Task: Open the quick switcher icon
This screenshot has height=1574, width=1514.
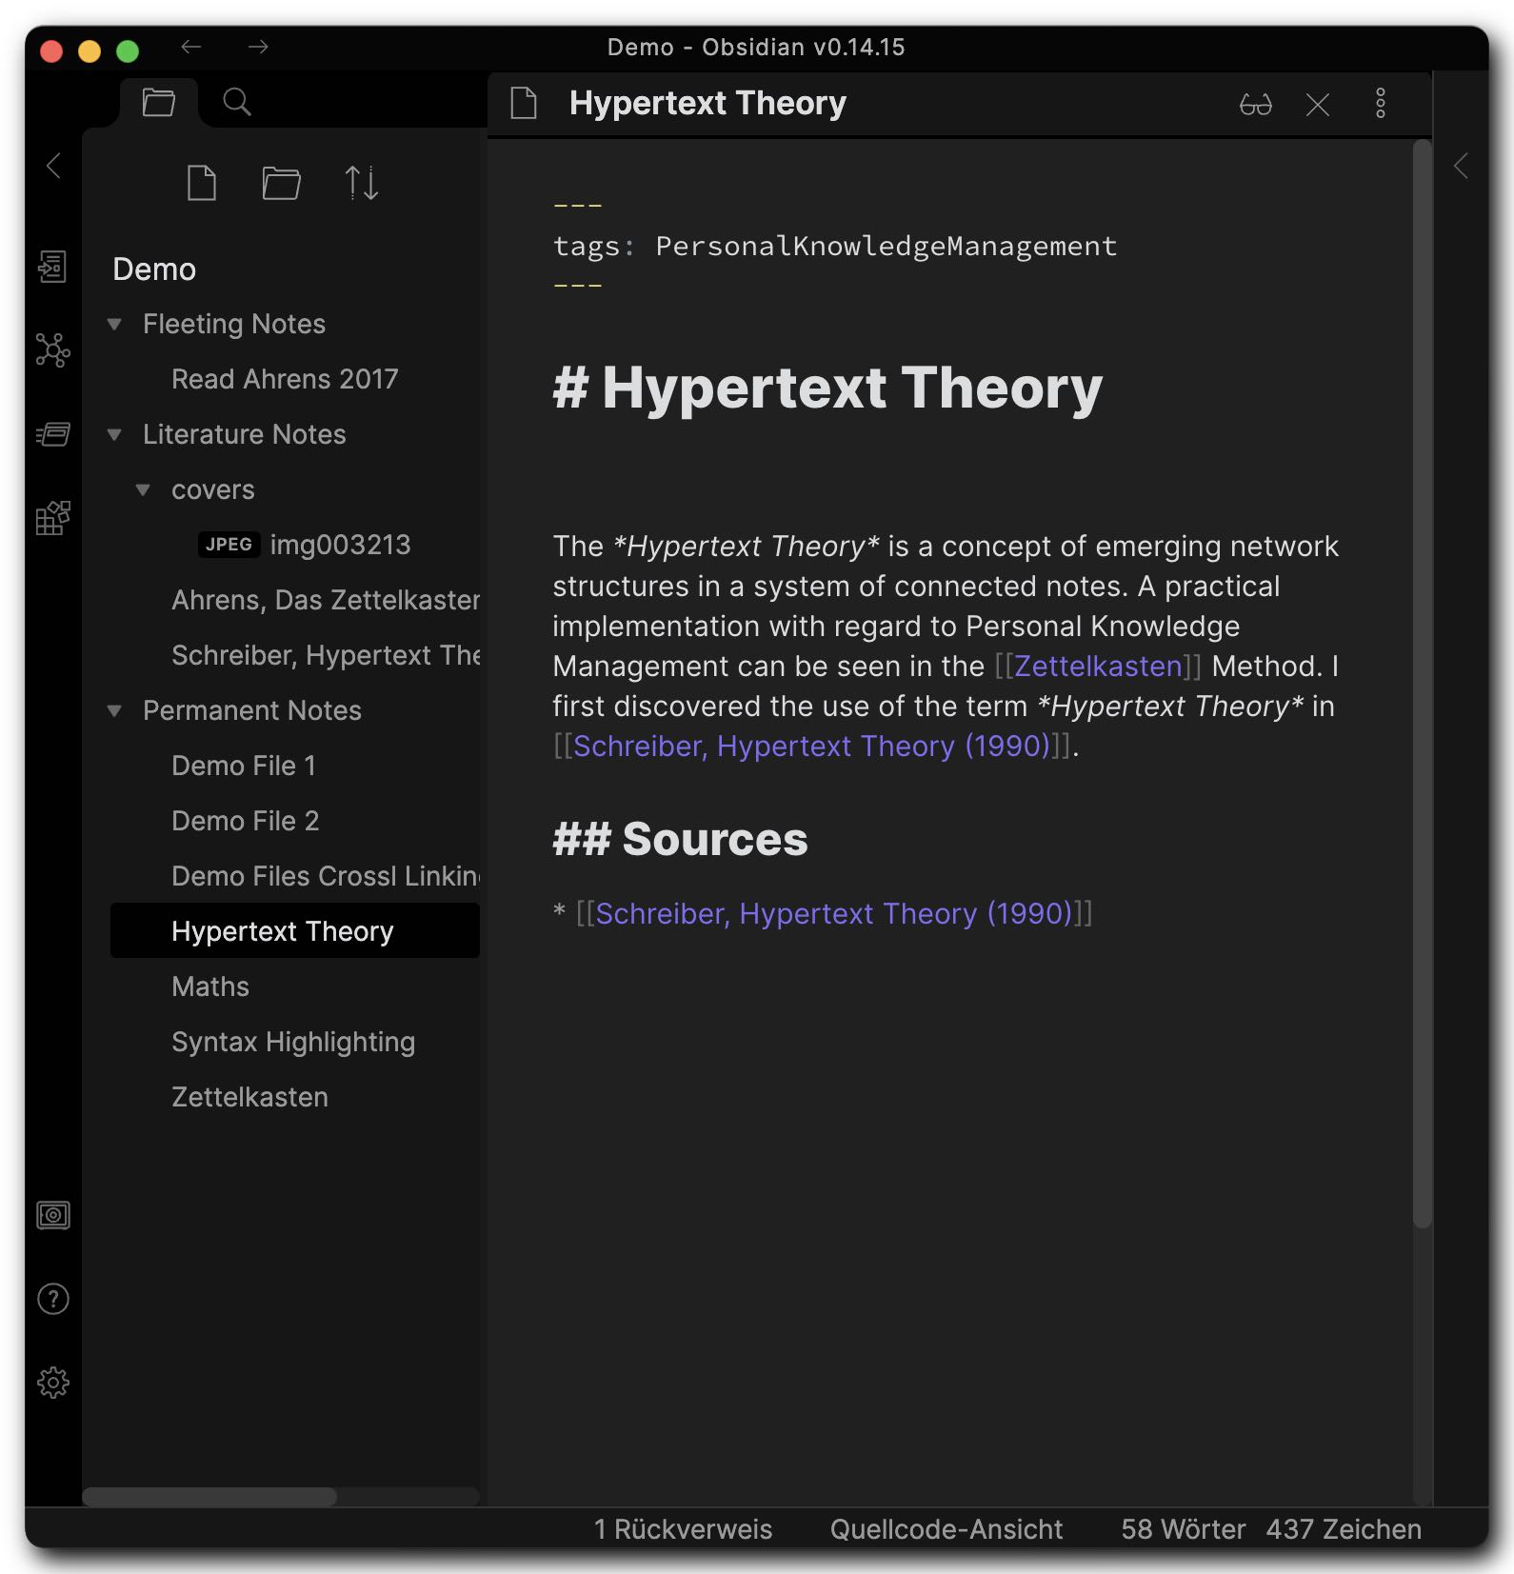Action: click(x=52, y=268)
